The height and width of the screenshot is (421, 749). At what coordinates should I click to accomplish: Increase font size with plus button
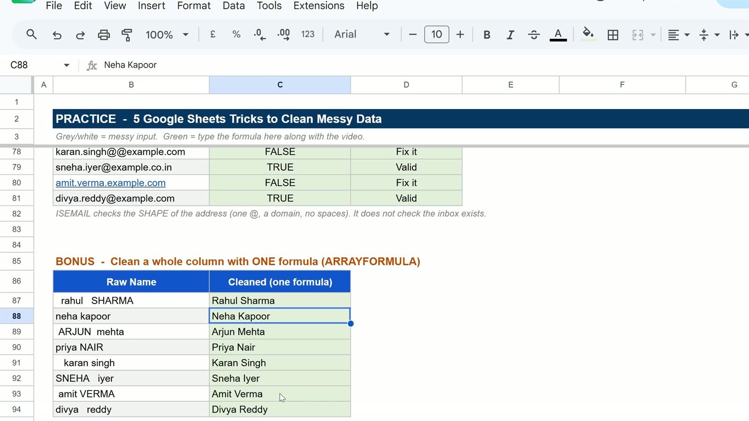pyautogui.click(x=460, y=34)
